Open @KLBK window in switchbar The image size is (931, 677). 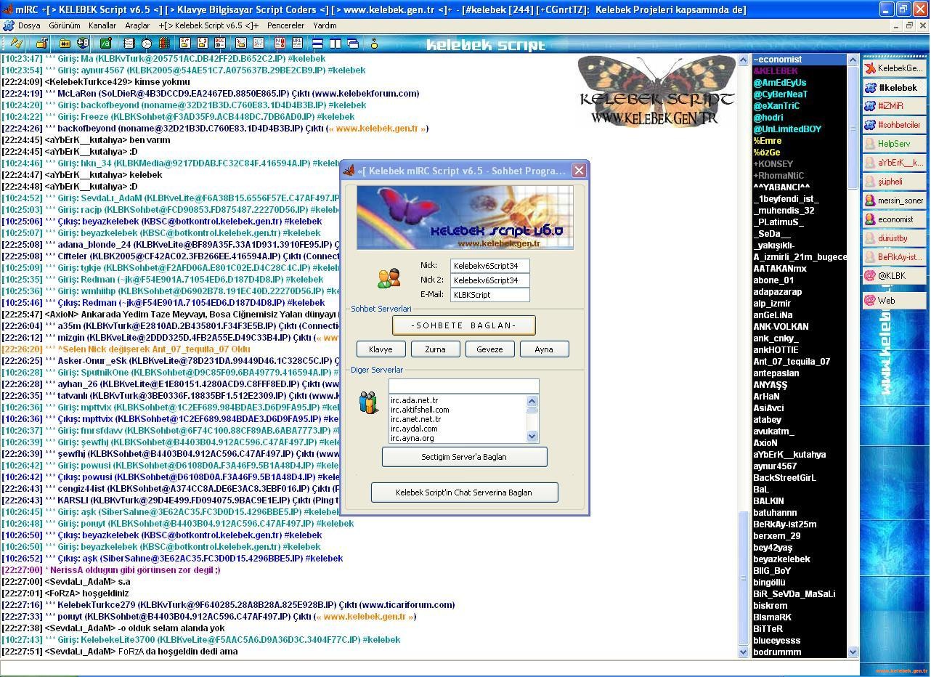[894, 276]
